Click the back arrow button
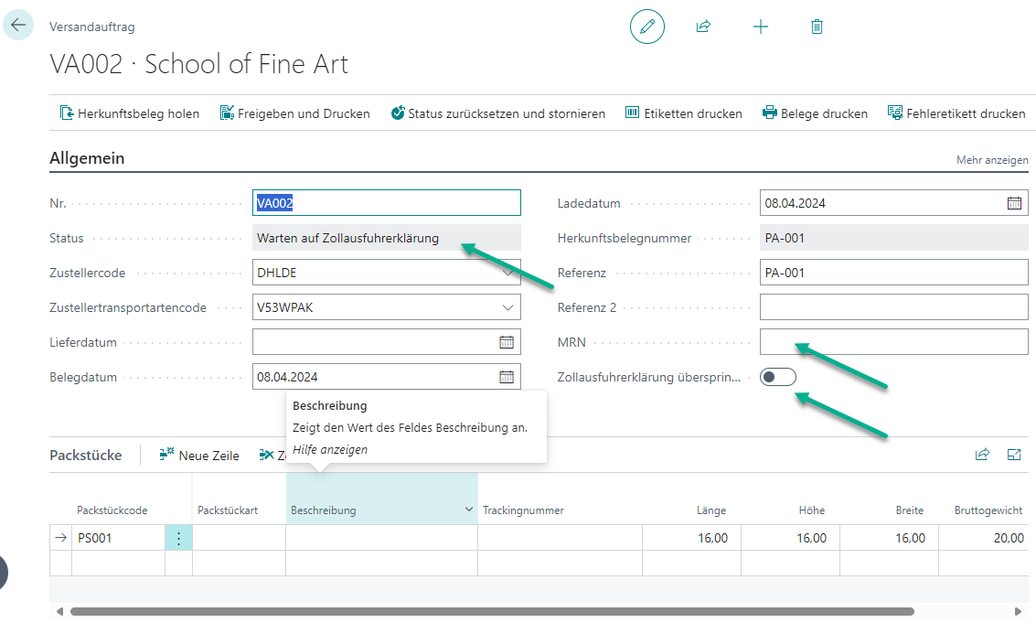Image resolution: width=1036 pixels, height=644 pixels. pos(18,25)
